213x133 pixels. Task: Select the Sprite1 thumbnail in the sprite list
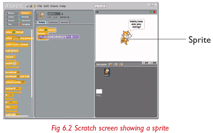coord(107,72)
